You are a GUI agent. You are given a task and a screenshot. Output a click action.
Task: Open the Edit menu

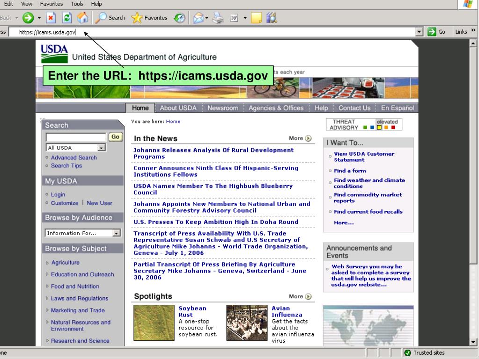point(8,4)
